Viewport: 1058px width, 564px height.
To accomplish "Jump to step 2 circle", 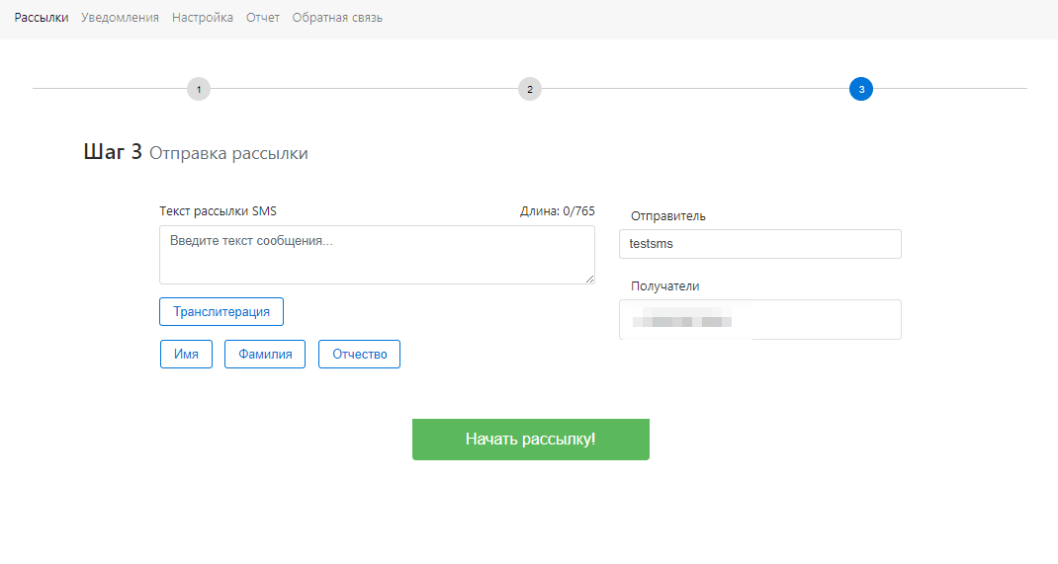I will pos(530,89).
